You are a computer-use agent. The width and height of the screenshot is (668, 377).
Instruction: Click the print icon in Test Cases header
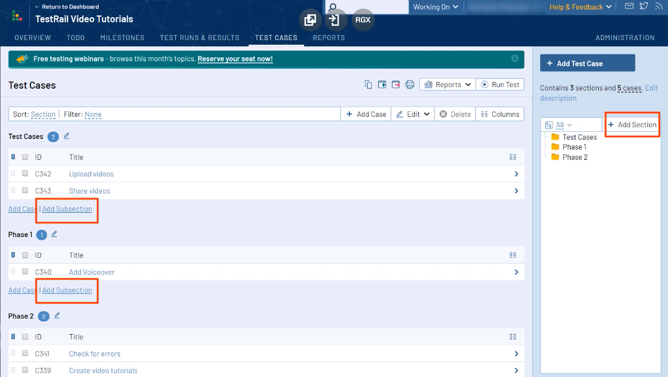coord(410,85)
